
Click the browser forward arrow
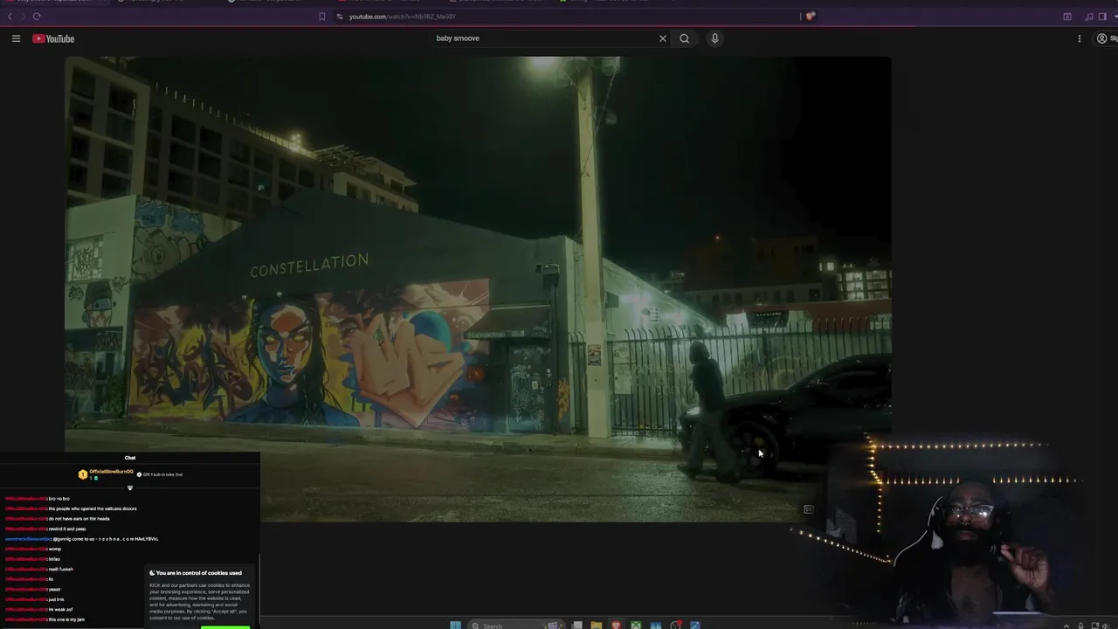pyautogui.click(x=22, y=17)
